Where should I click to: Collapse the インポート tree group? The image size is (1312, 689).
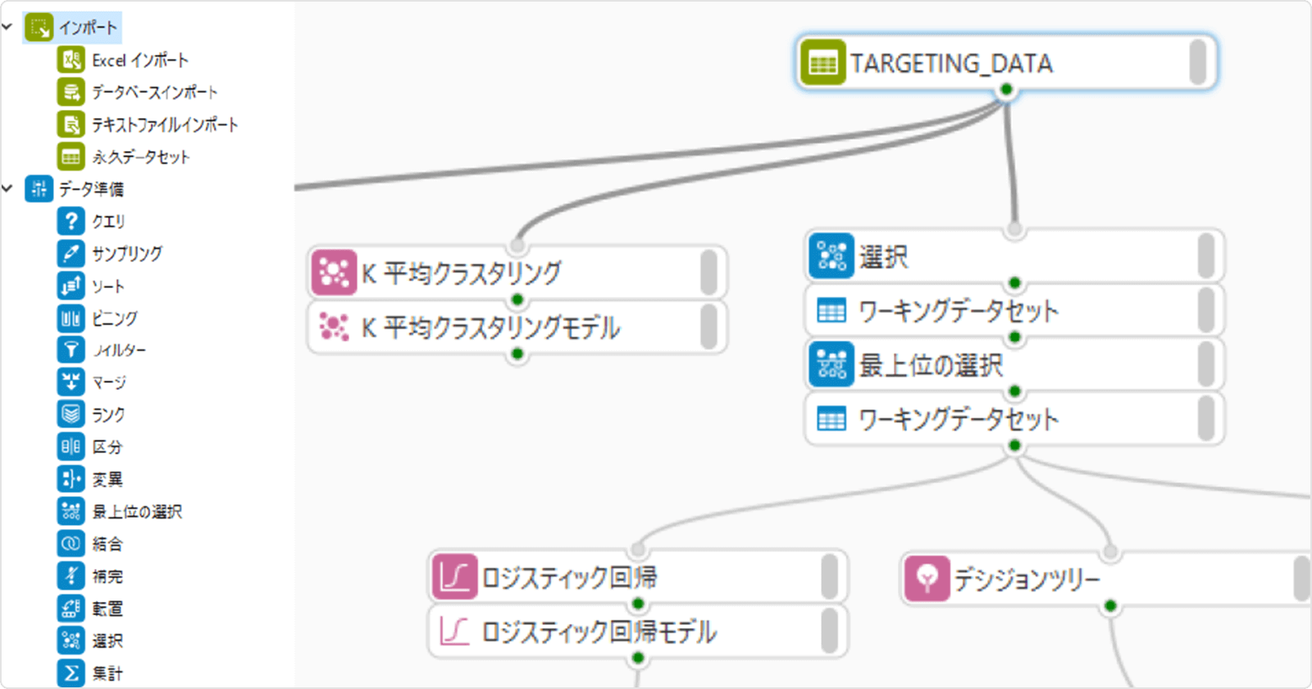click(x=7, y=27)
